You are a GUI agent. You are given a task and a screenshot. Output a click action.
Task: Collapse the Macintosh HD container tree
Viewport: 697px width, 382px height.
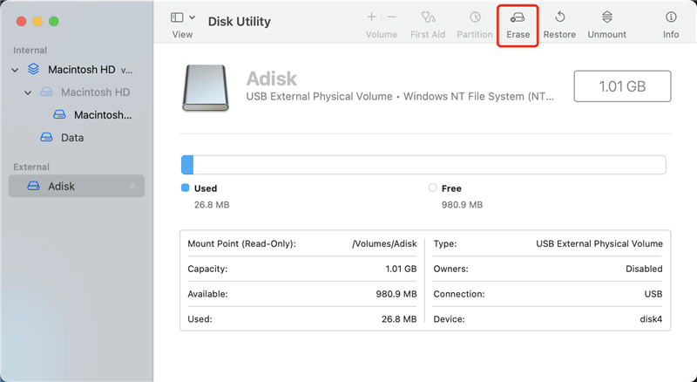[15, 69]
